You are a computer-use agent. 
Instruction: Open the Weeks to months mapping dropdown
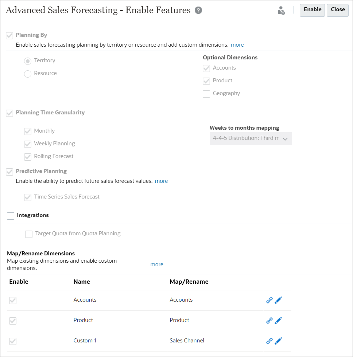pos(251,138)
